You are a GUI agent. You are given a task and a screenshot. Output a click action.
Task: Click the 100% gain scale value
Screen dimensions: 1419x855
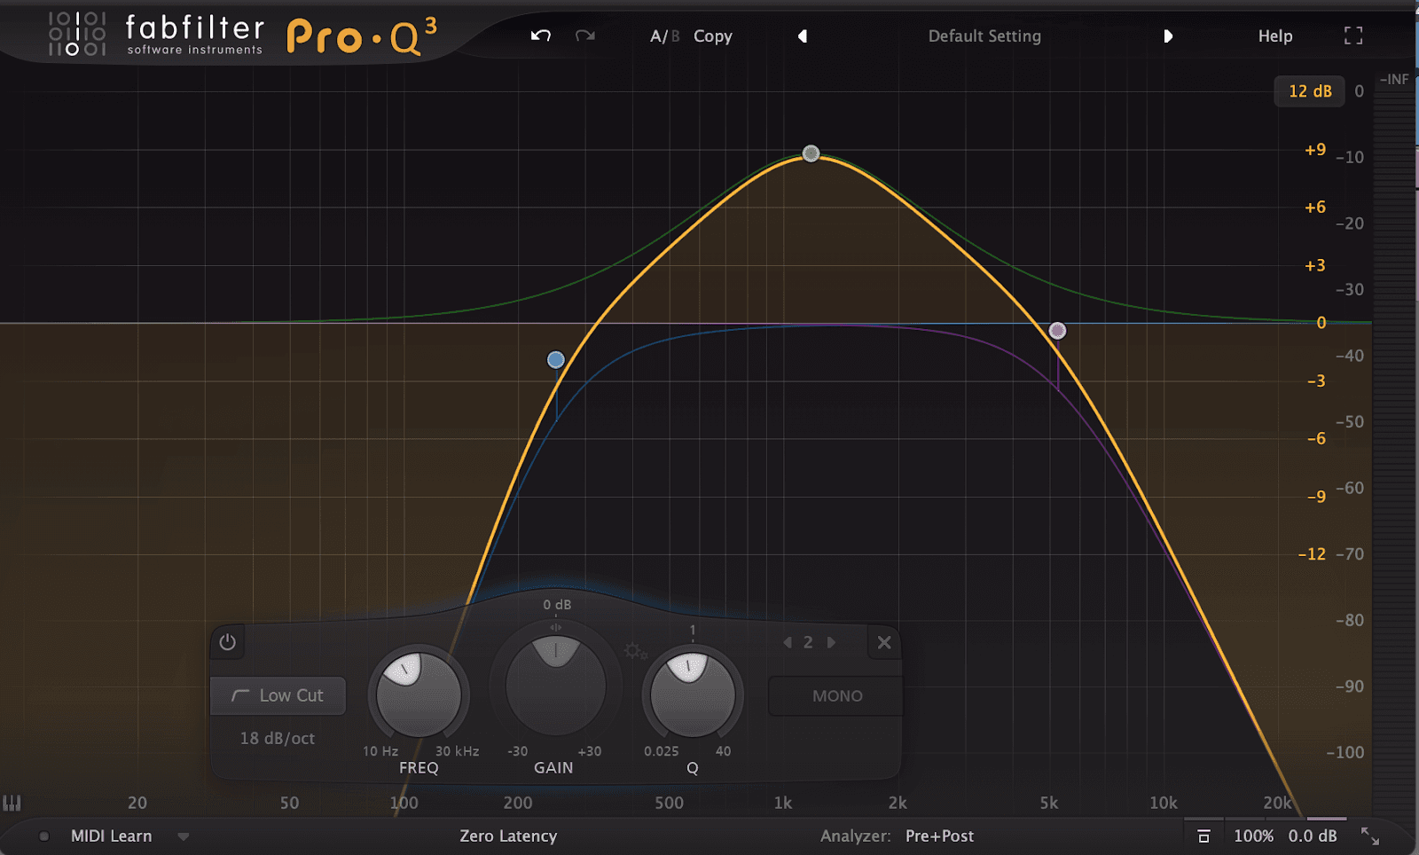point(1253,835)
